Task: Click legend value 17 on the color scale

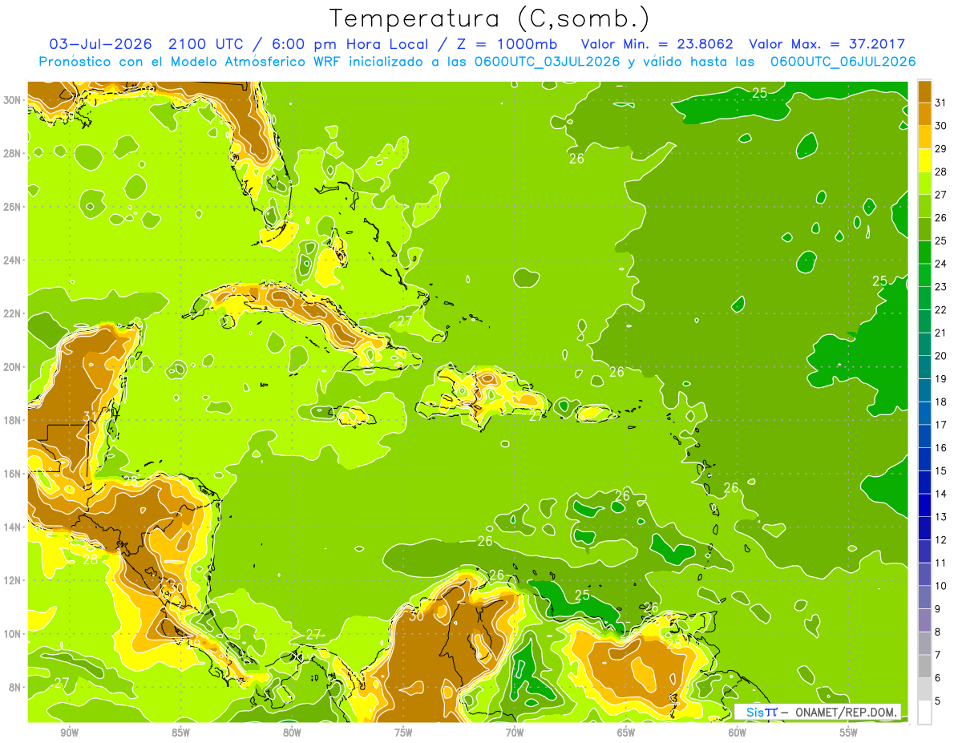Action: tap(940, 425)
